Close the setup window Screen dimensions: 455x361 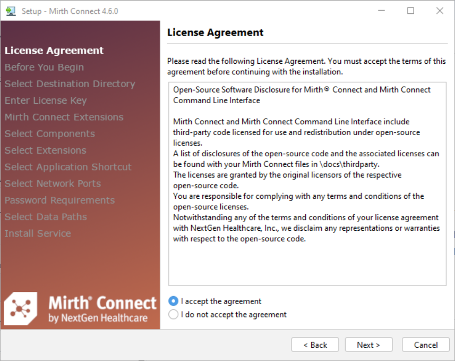point(440,11)
